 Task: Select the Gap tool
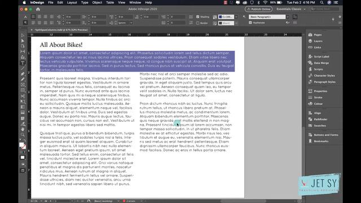tap(23, 51)
